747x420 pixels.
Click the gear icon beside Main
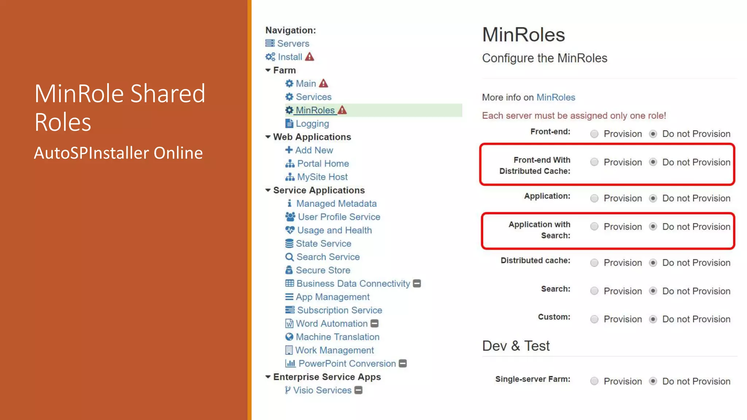click(x=289, y=83)
